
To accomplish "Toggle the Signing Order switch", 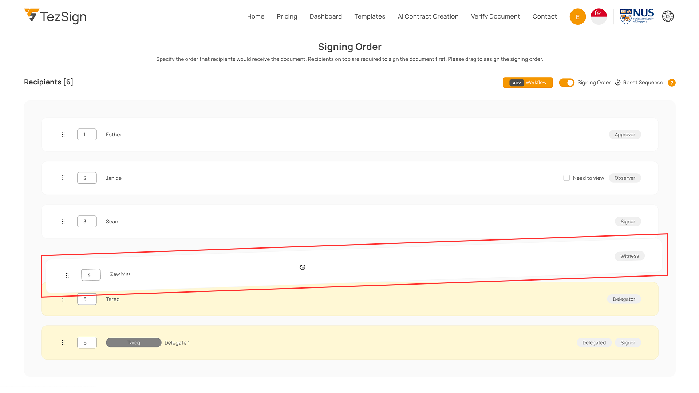I will [566, 83].
